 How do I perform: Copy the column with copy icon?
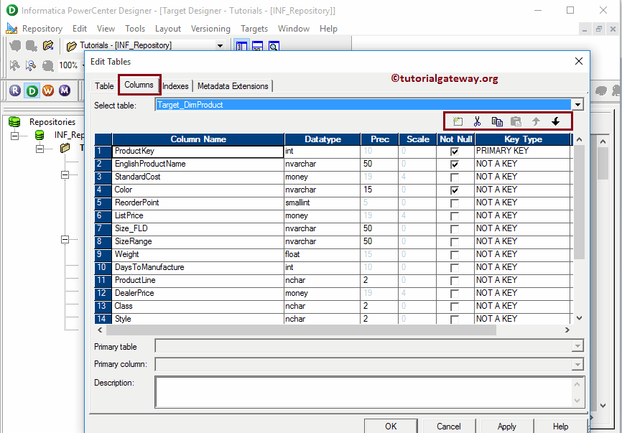pyautogui.click(x=497, y=121)
